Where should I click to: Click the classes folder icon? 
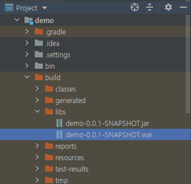pos(49,89)
